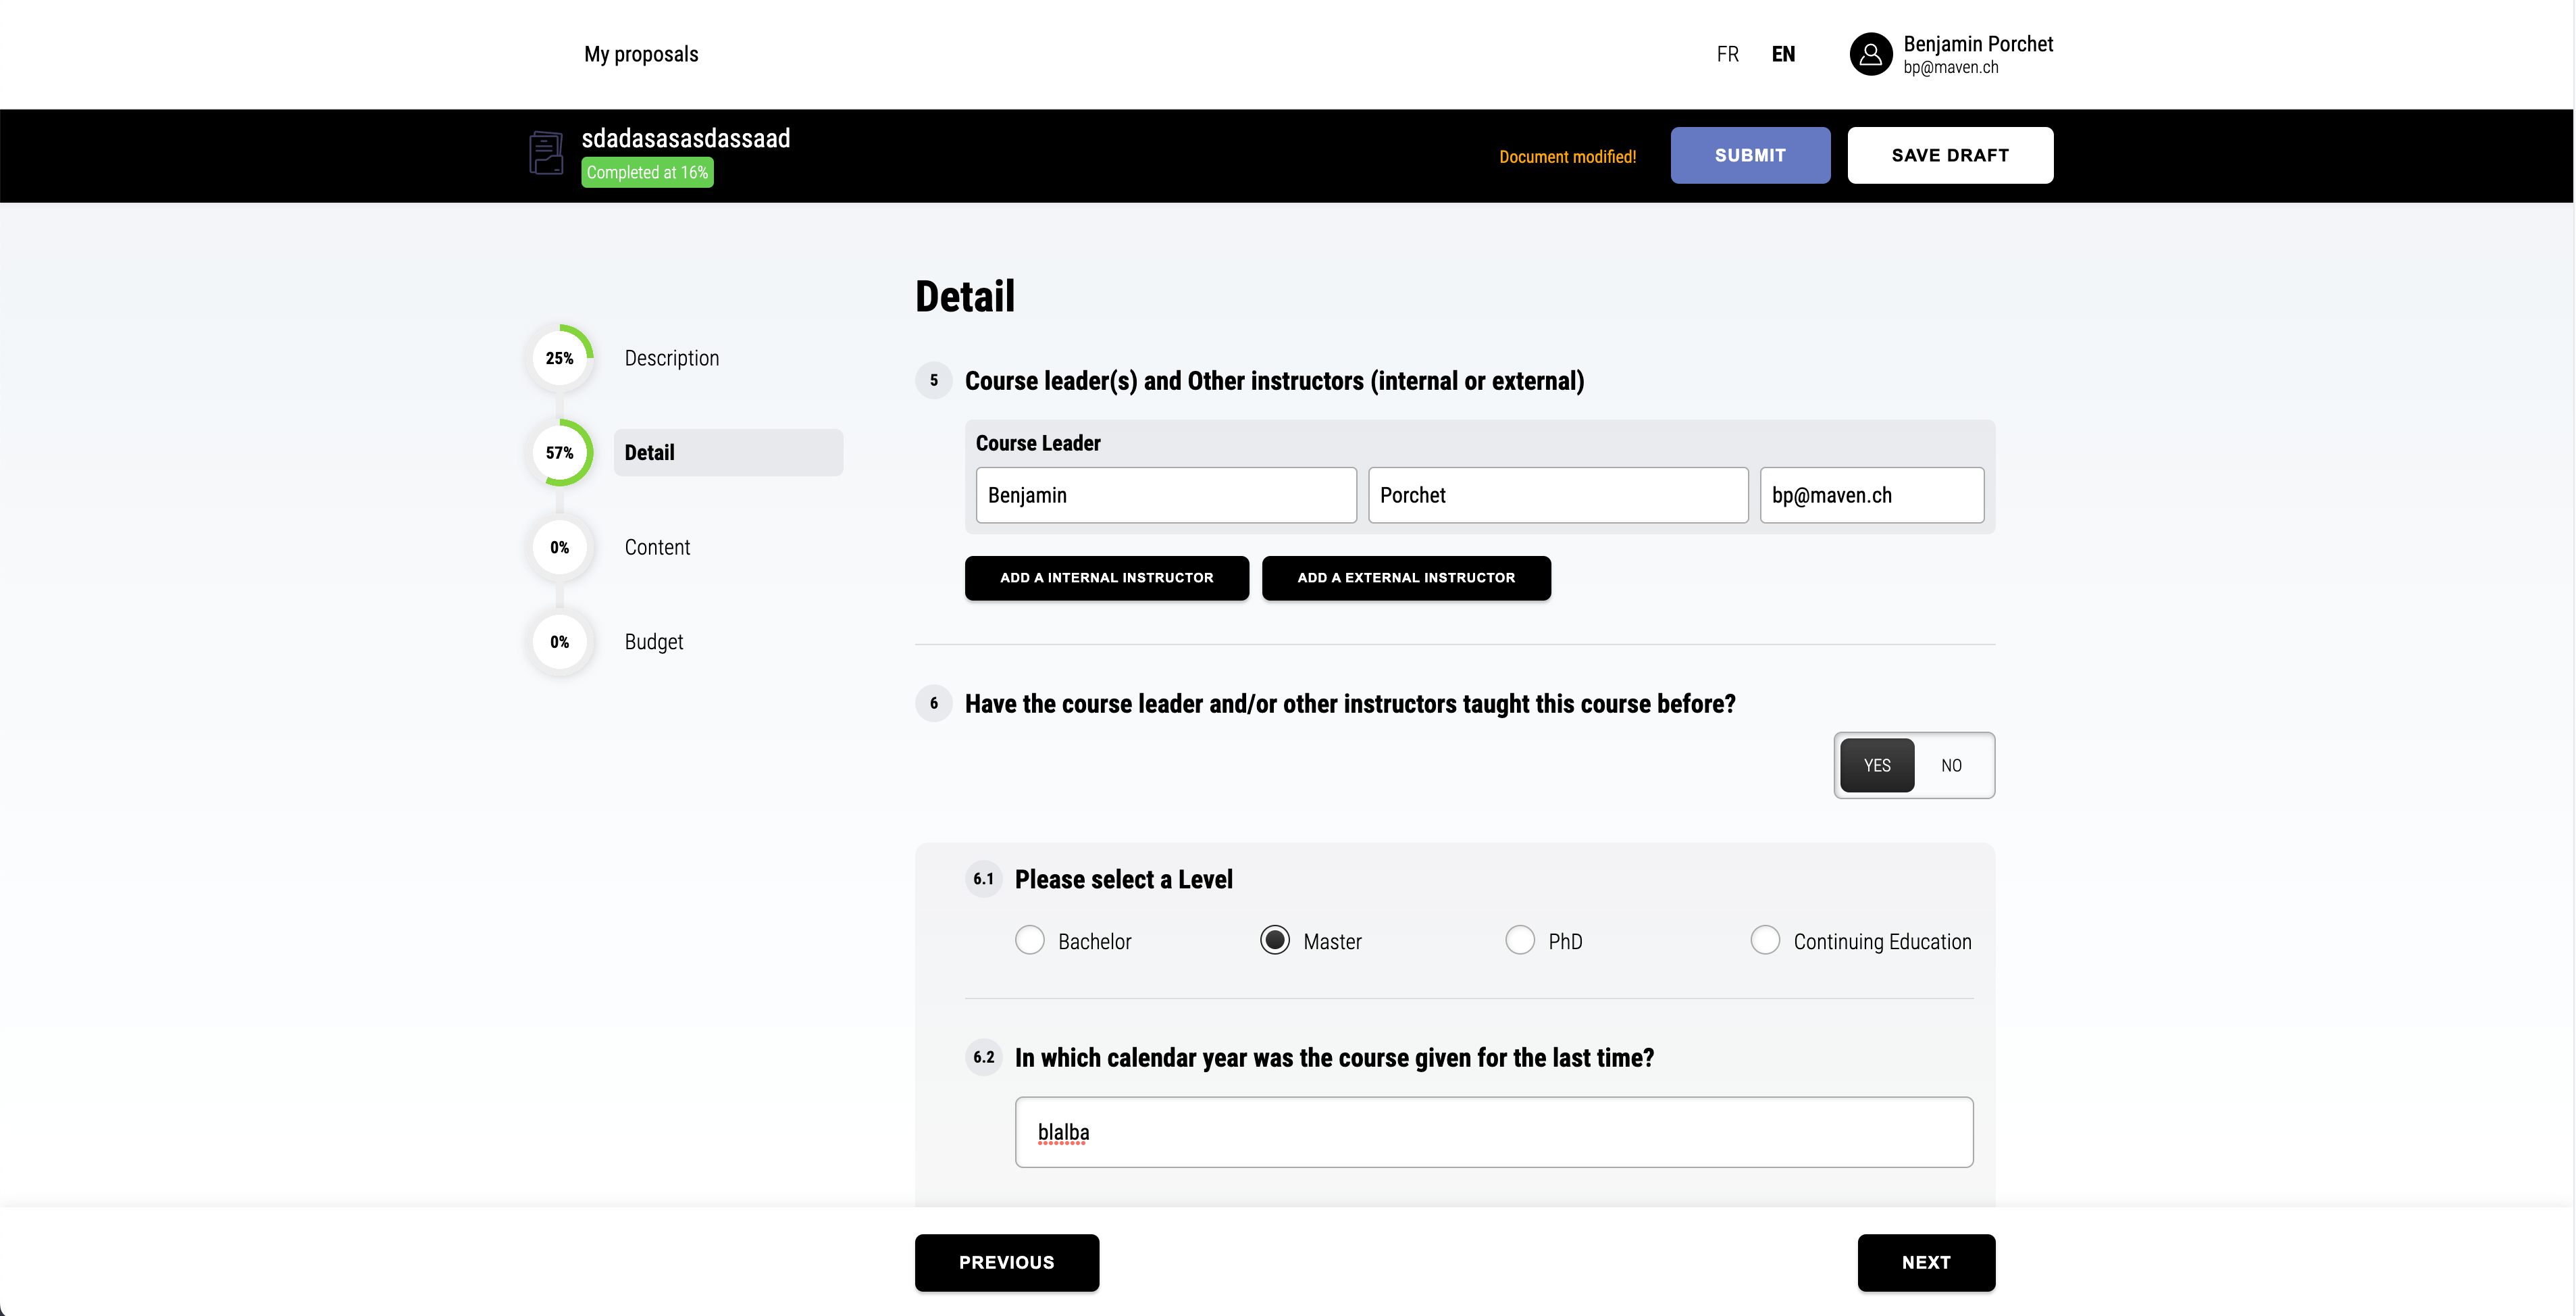Click the SUBMIT button

pyautogui.click(x=1750, y=155)
